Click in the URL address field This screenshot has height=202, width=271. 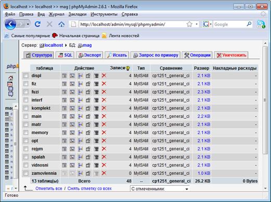[132, 24]
